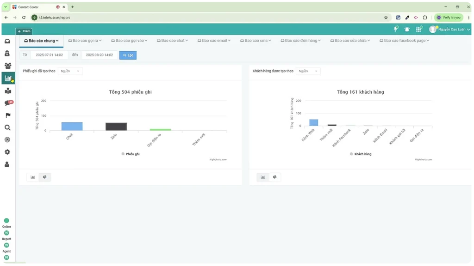This screenshot has width=474, height=266.
Task: Switch the phiếu ghi chart to pie view
Action: (x=45, y=177)
